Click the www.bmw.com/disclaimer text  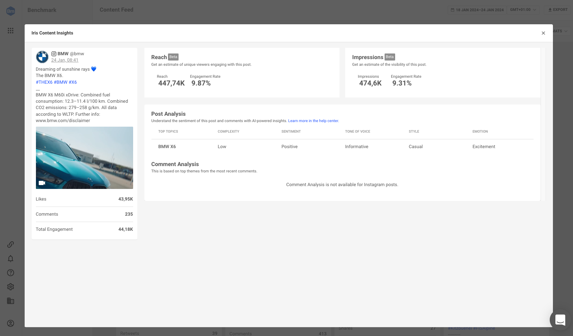[63, 121]
